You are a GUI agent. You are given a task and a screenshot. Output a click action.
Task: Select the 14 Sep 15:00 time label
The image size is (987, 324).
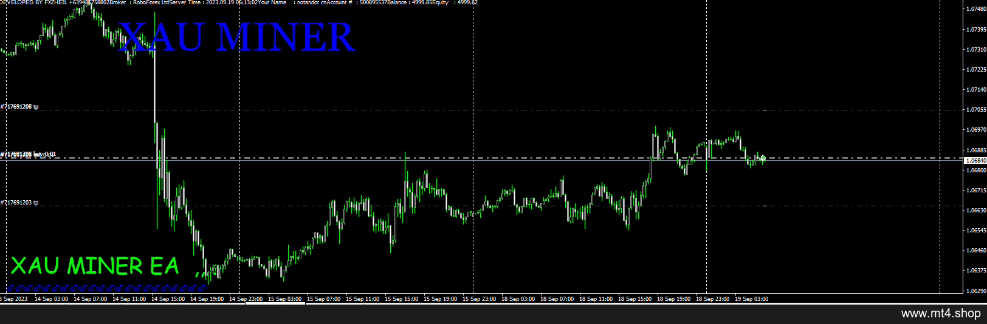click(168, 299)
